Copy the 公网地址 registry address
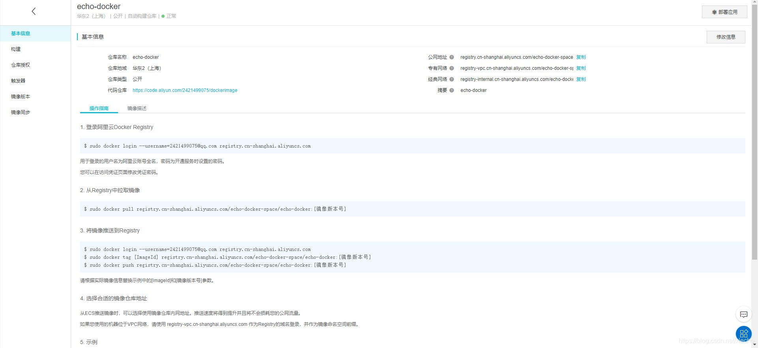This screenshot has width=758, height=348. tap(581, 57)
